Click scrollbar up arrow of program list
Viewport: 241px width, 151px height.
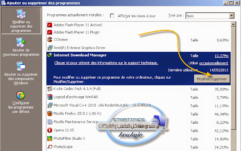tap(233, 24)
